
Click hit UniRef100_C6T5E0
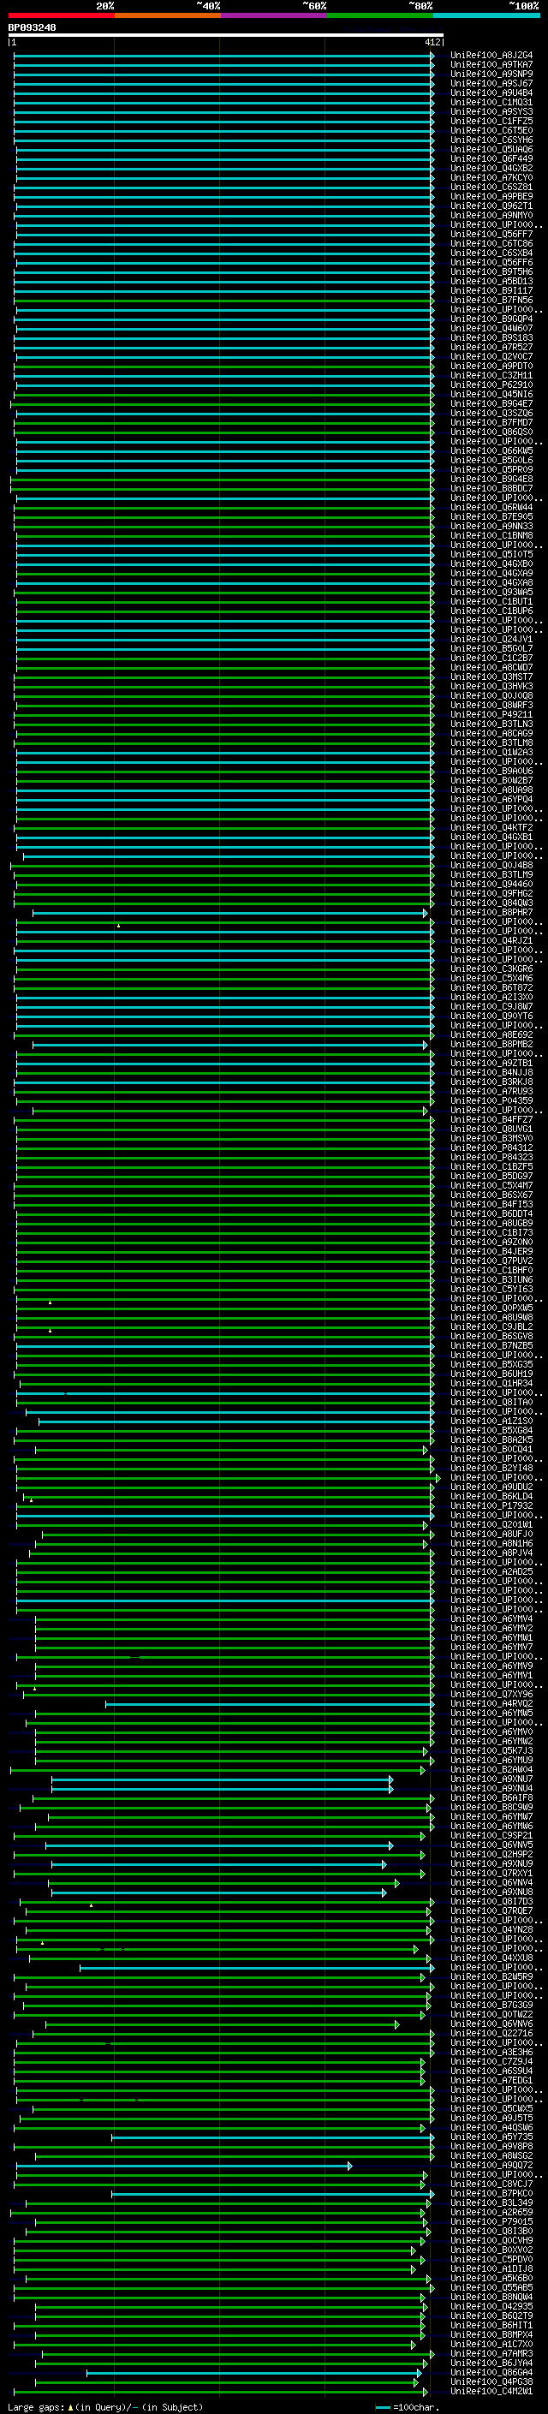[491, 131]
